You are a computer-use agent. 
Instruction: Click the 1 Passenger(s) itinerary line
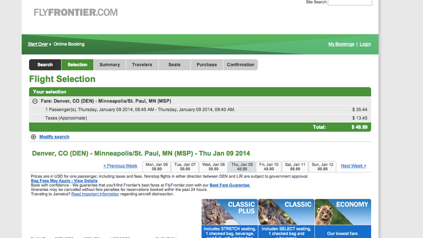point(140,109)
